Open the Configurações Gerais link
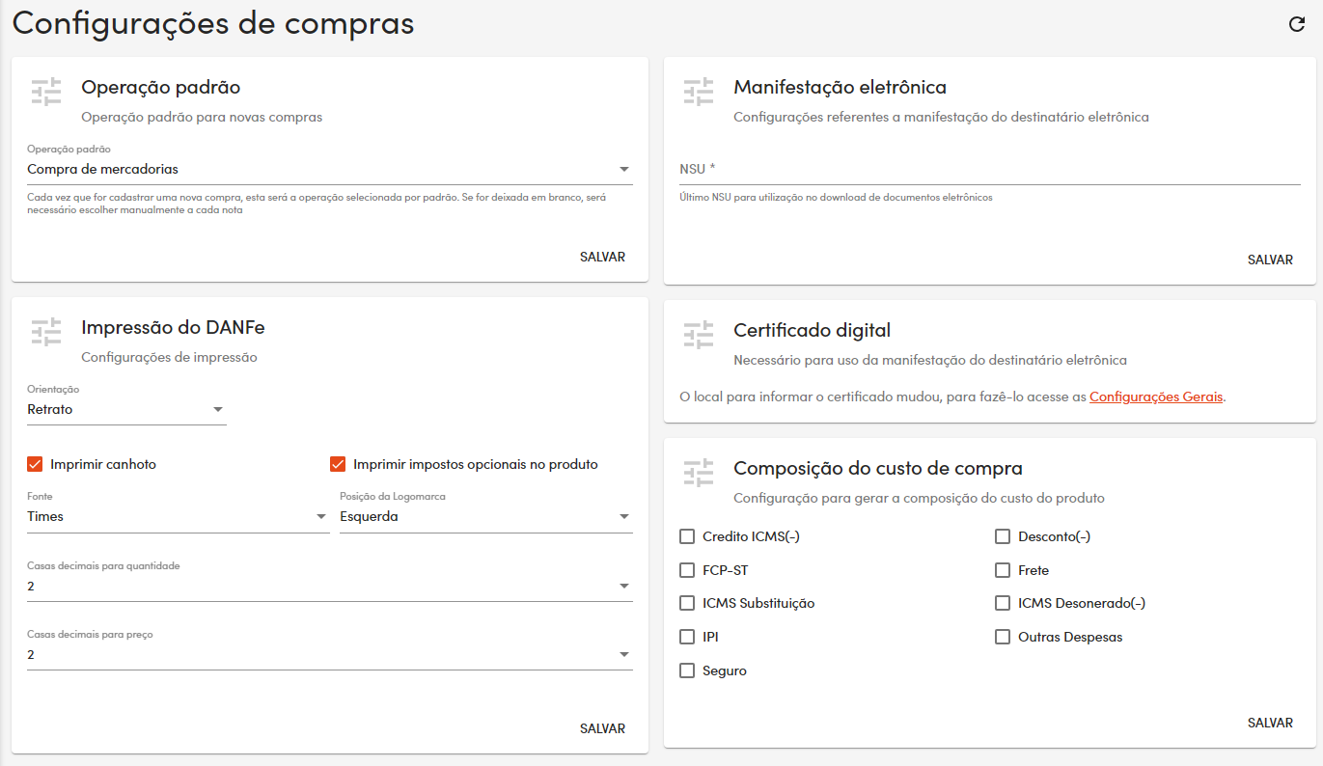 [x=1156, y=397]
